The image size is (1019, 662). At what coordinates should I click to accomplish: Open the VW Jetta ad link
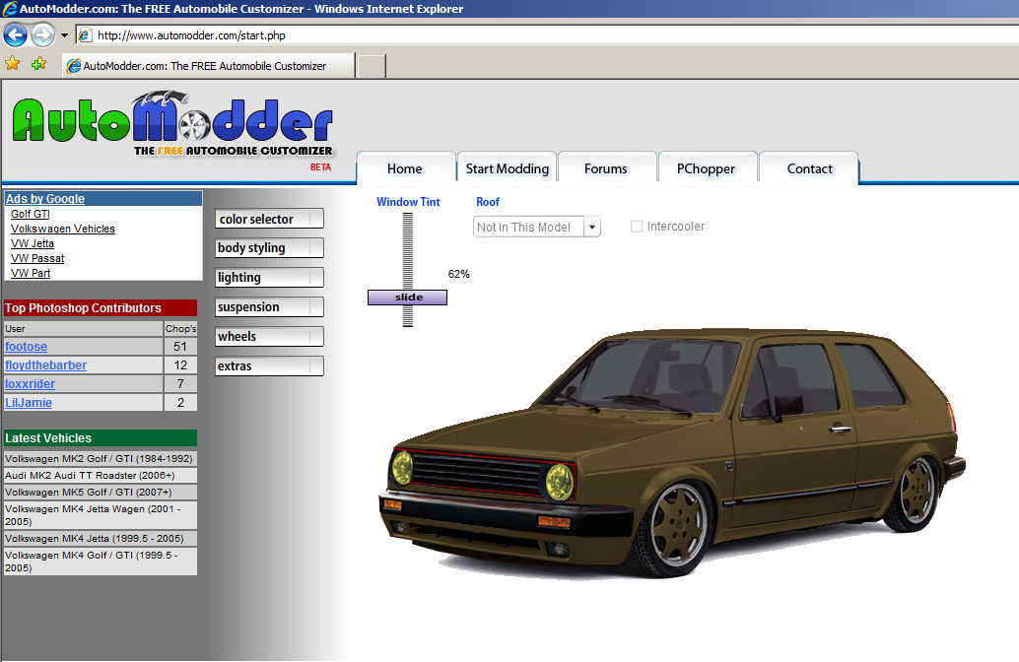(x=33, y=243)
